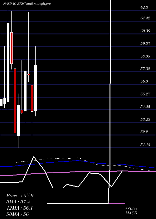Click the Price : 57.9 readout

[20, 196]
